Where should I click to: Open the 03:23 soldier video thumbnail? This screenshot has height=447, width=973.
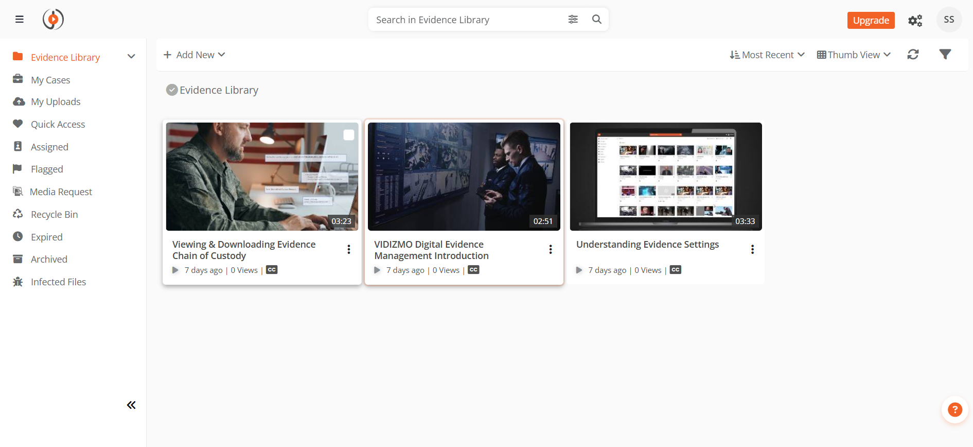(x=262, y=176)
